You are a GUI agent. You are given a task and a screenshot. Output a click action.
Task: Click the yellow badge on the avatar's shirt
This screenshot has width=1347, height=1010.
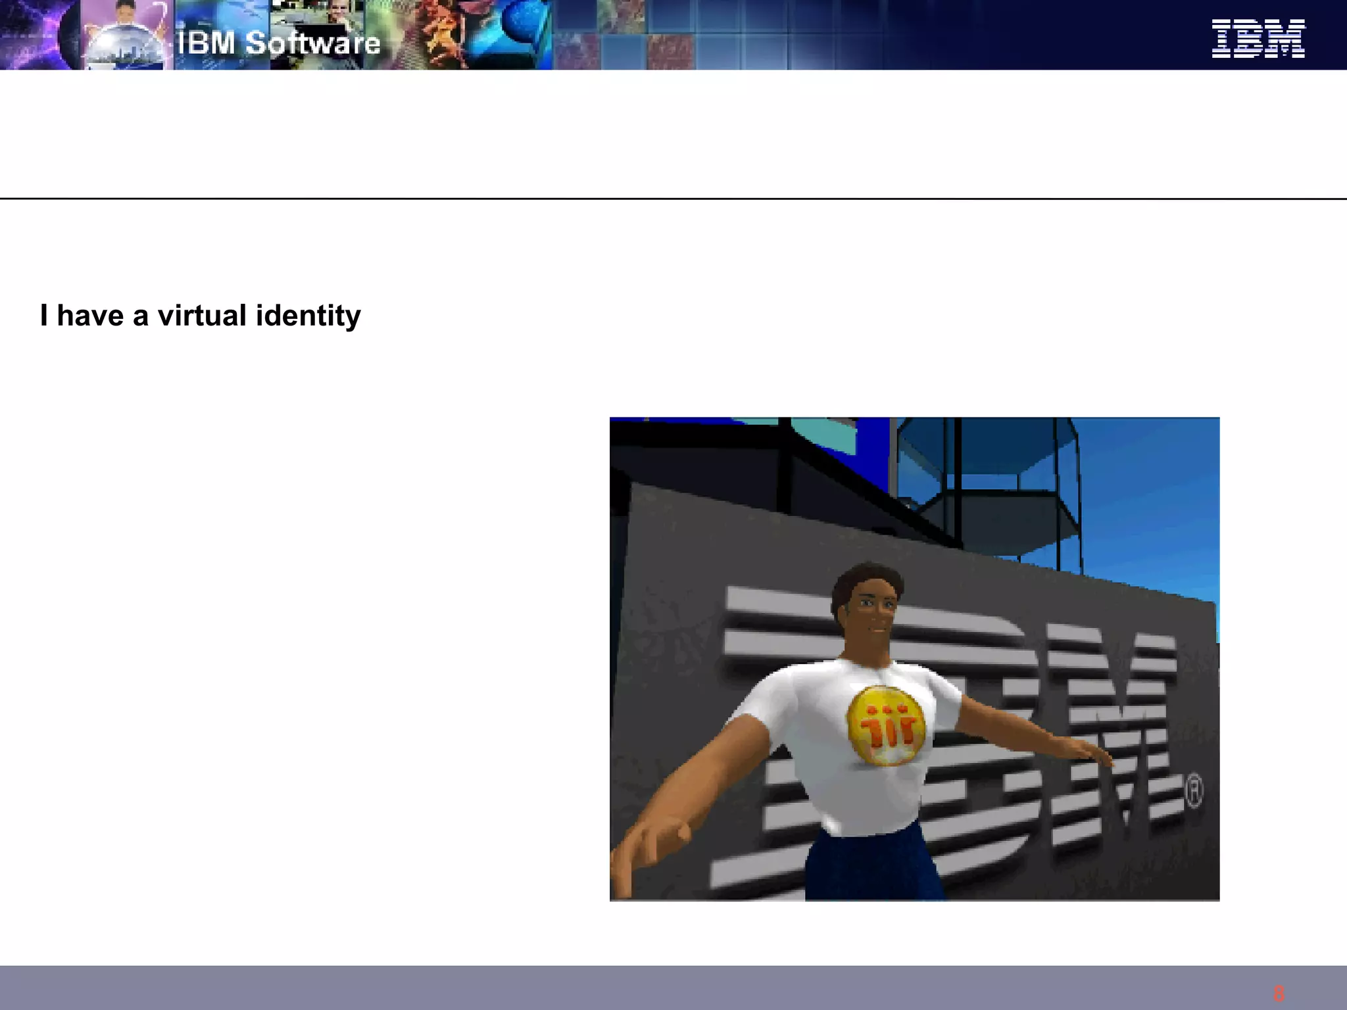click(886, 725)
